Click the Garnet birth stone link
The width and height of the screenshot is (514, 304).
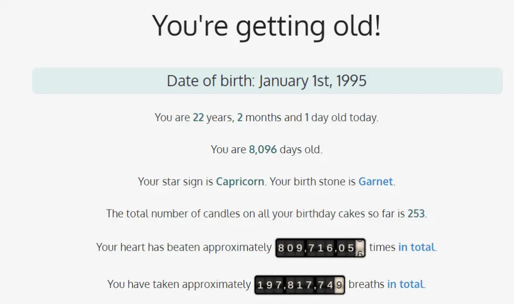pyautogui.click(x=375, y=181)
